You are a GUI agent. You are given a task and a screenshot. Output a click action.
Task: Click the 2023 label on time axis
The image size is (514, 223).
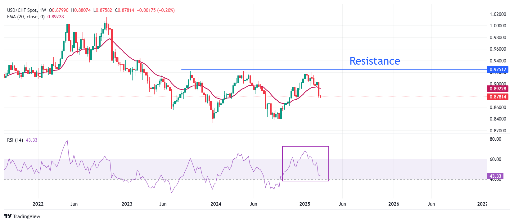coord(127,204)
